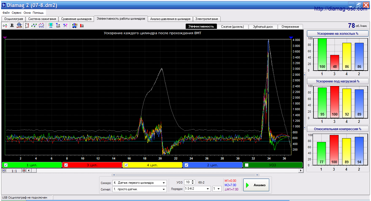Click the 78 об./мин. RPM readout
This screenshot has height=201, width=371.
[357, 26]
